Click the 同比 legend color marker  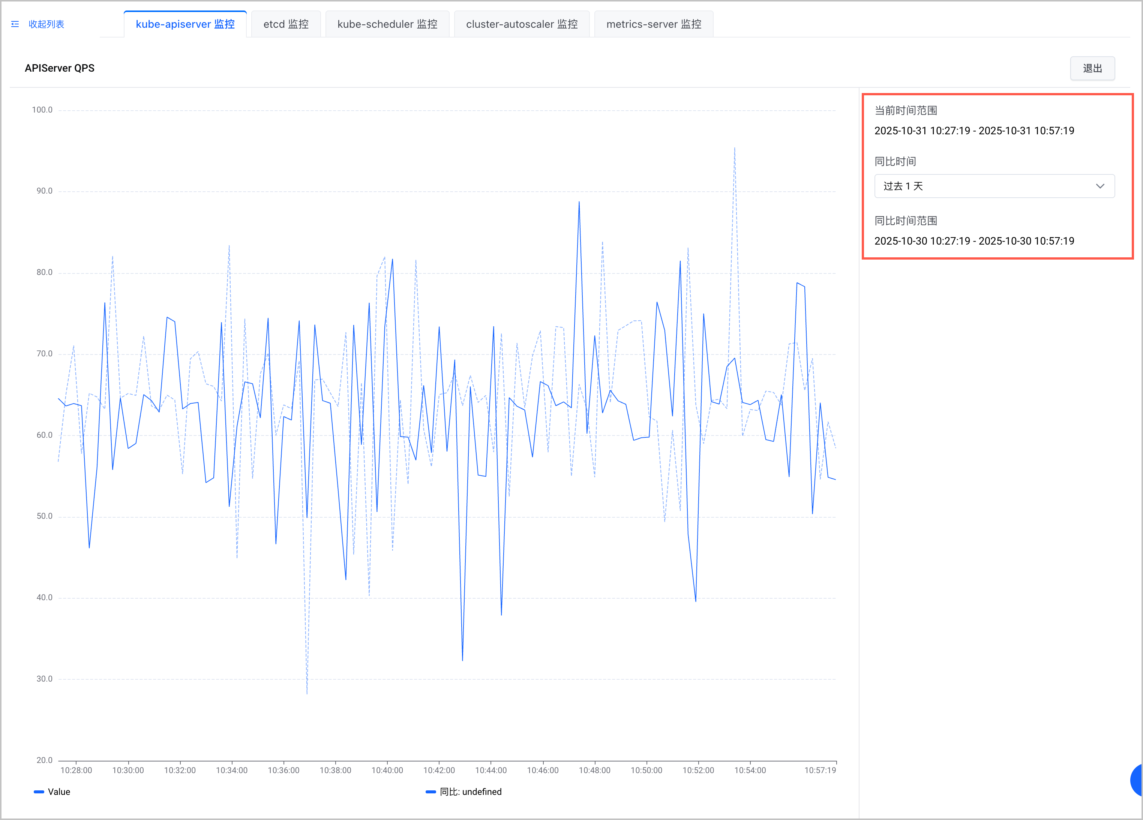[x=431, y=792]
